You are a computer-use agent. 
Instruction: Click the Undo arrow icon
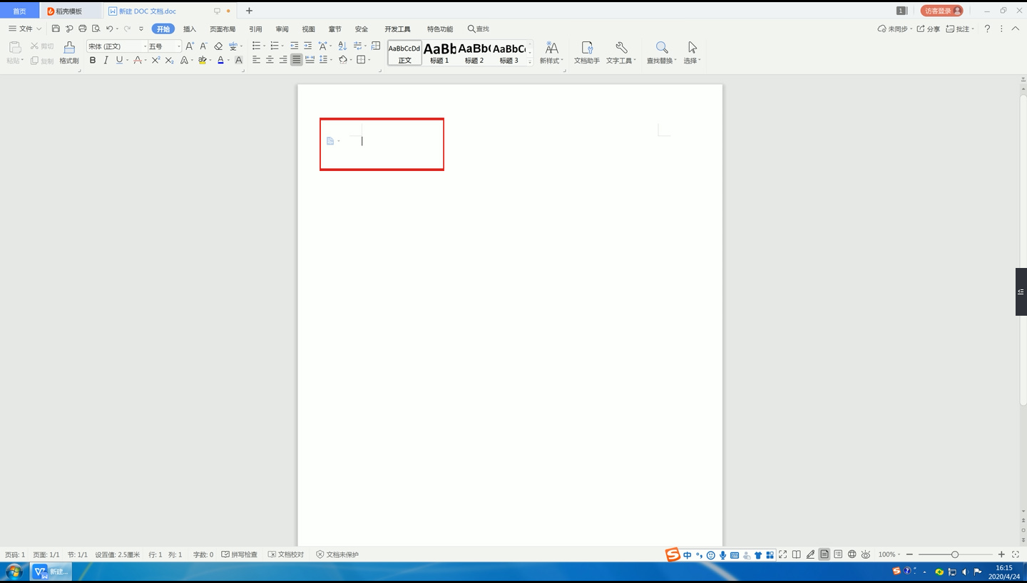[x=109, y=29]
